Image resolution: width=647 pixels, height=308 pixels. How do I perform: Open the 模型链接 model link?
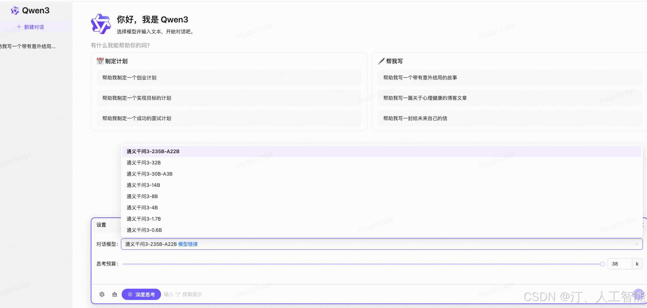point(188,244)
